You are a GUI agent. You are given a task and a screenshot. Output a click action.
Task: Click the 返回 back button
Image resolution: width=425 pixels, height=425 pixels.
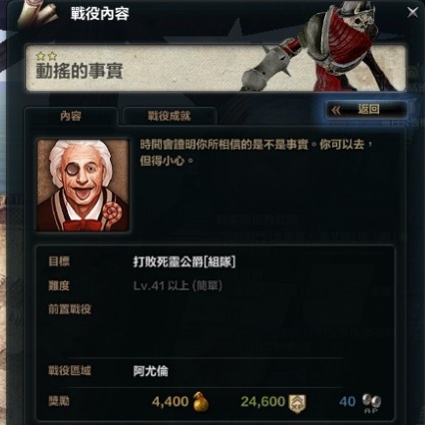366,110
